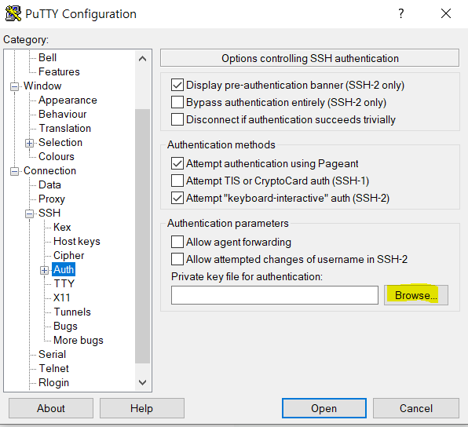Image resolution: width=468 pixels, height=427 pixels.
Task: Select the Selection category
Action: click(60, 142)
